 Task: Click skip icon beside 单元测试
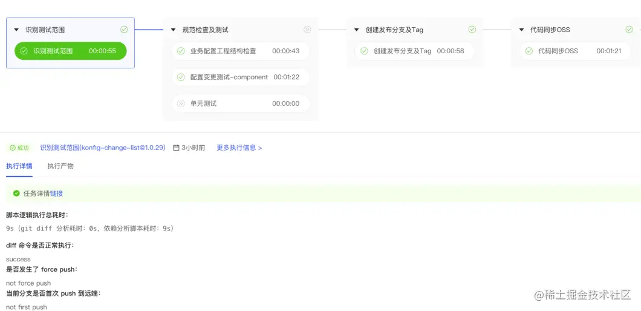point(181,103)
